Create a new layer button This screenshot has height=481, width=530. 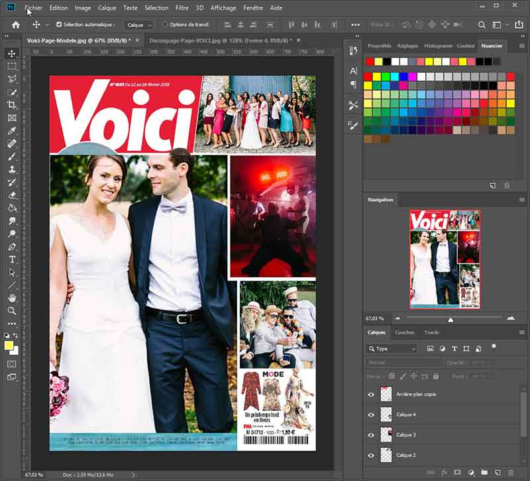tap(498, 472)
